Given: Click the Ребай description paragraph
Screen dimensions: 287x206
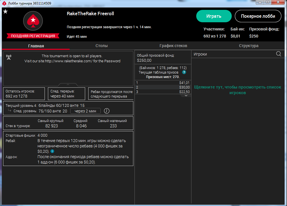Looking at the screenshot, I should click(x=82, y=146).
